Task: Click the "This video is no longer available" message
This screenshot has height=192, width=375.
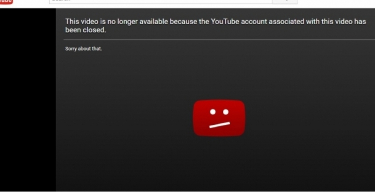Action: 216,26
